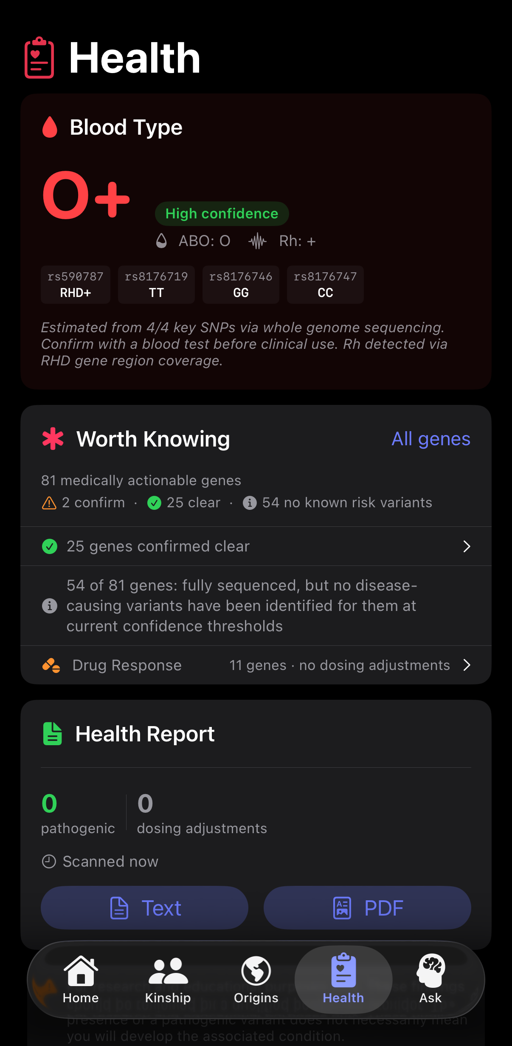
Task: Click the blood drop icon beside Blood Type
Action: click(x=50, y=127)
